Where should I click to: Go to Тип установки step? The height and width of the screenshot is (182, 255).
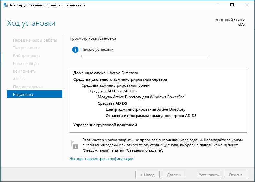click(x=26, y=48)
